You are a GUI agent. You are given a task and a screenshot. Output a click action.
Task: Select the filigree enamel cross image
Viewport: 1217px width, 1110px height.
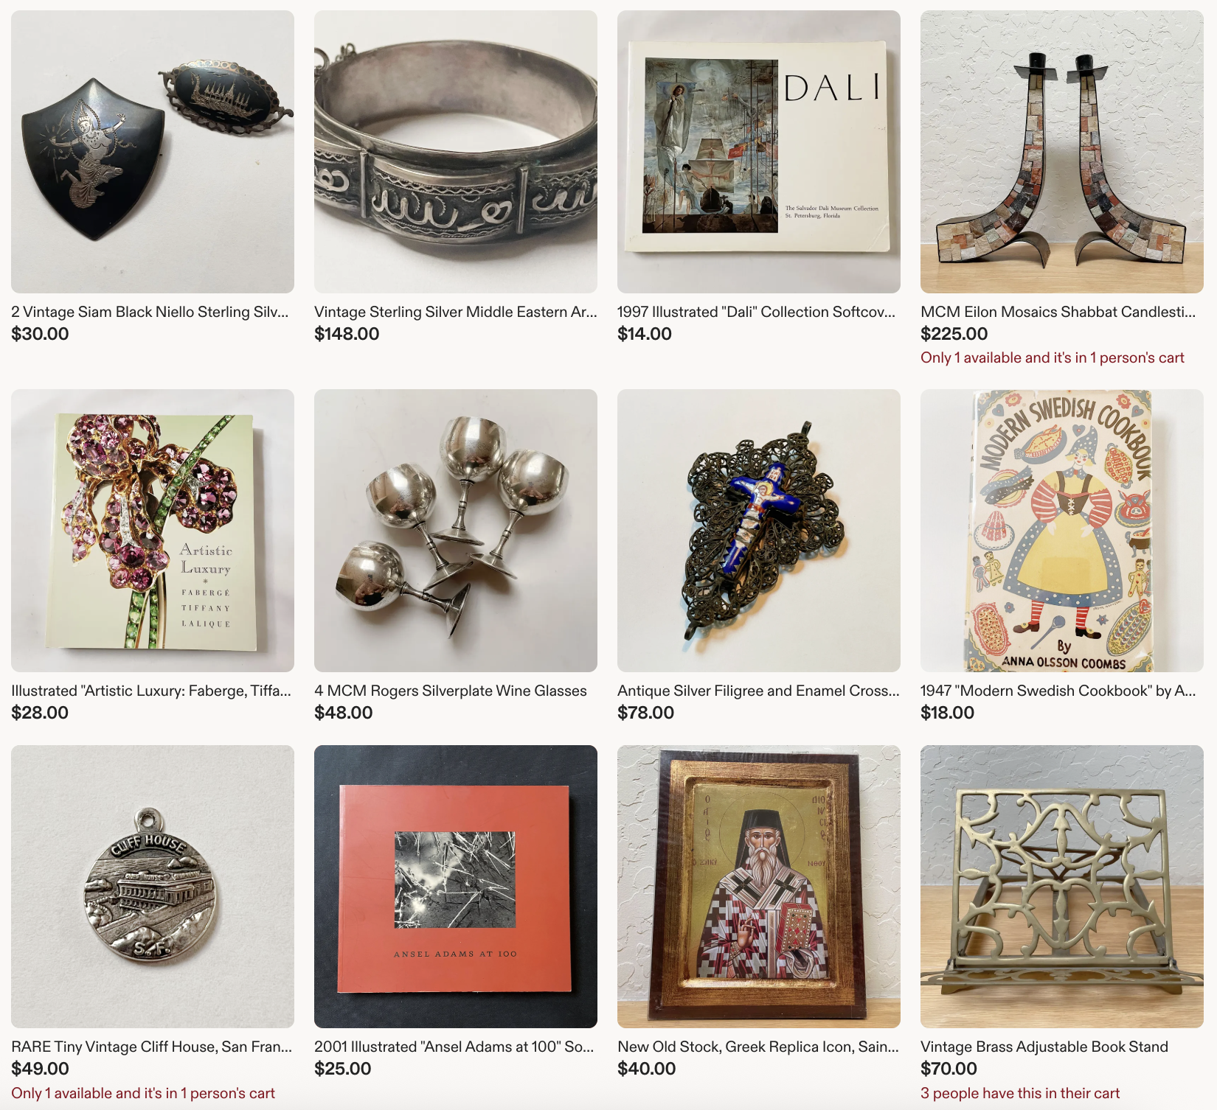(x=759, y=531)
